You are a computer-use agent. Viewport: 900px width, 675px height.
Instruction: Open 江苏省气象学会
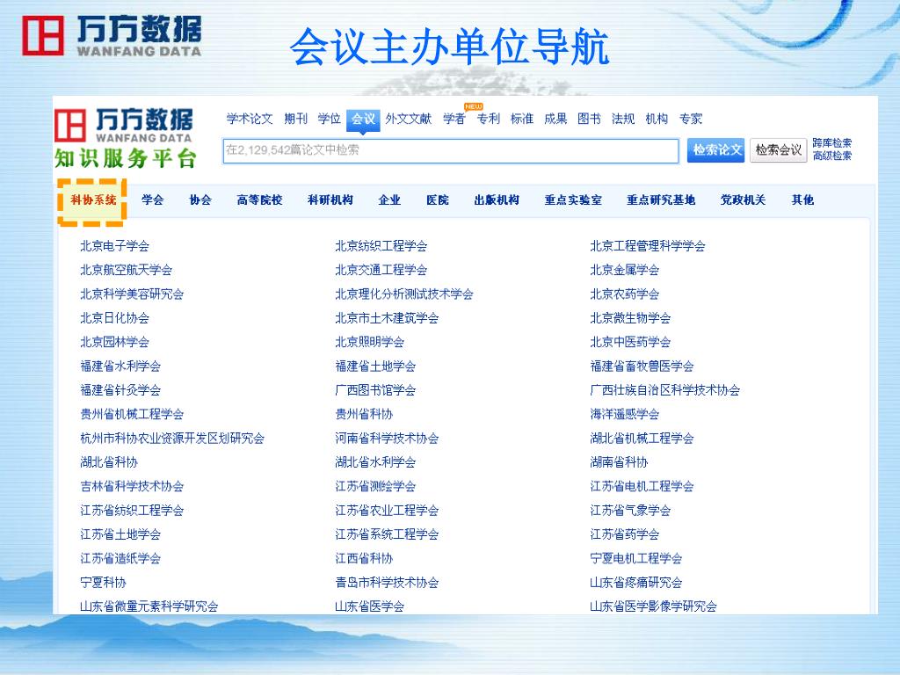click(x=630, y=512)
